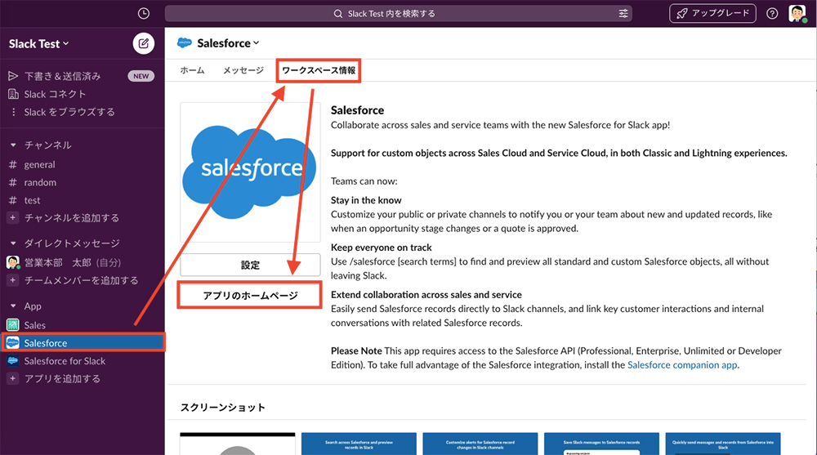The width and height of the screenshot is (817, 455).
Task: Click the hash icon for random
Action: click(x=13, y=182)
